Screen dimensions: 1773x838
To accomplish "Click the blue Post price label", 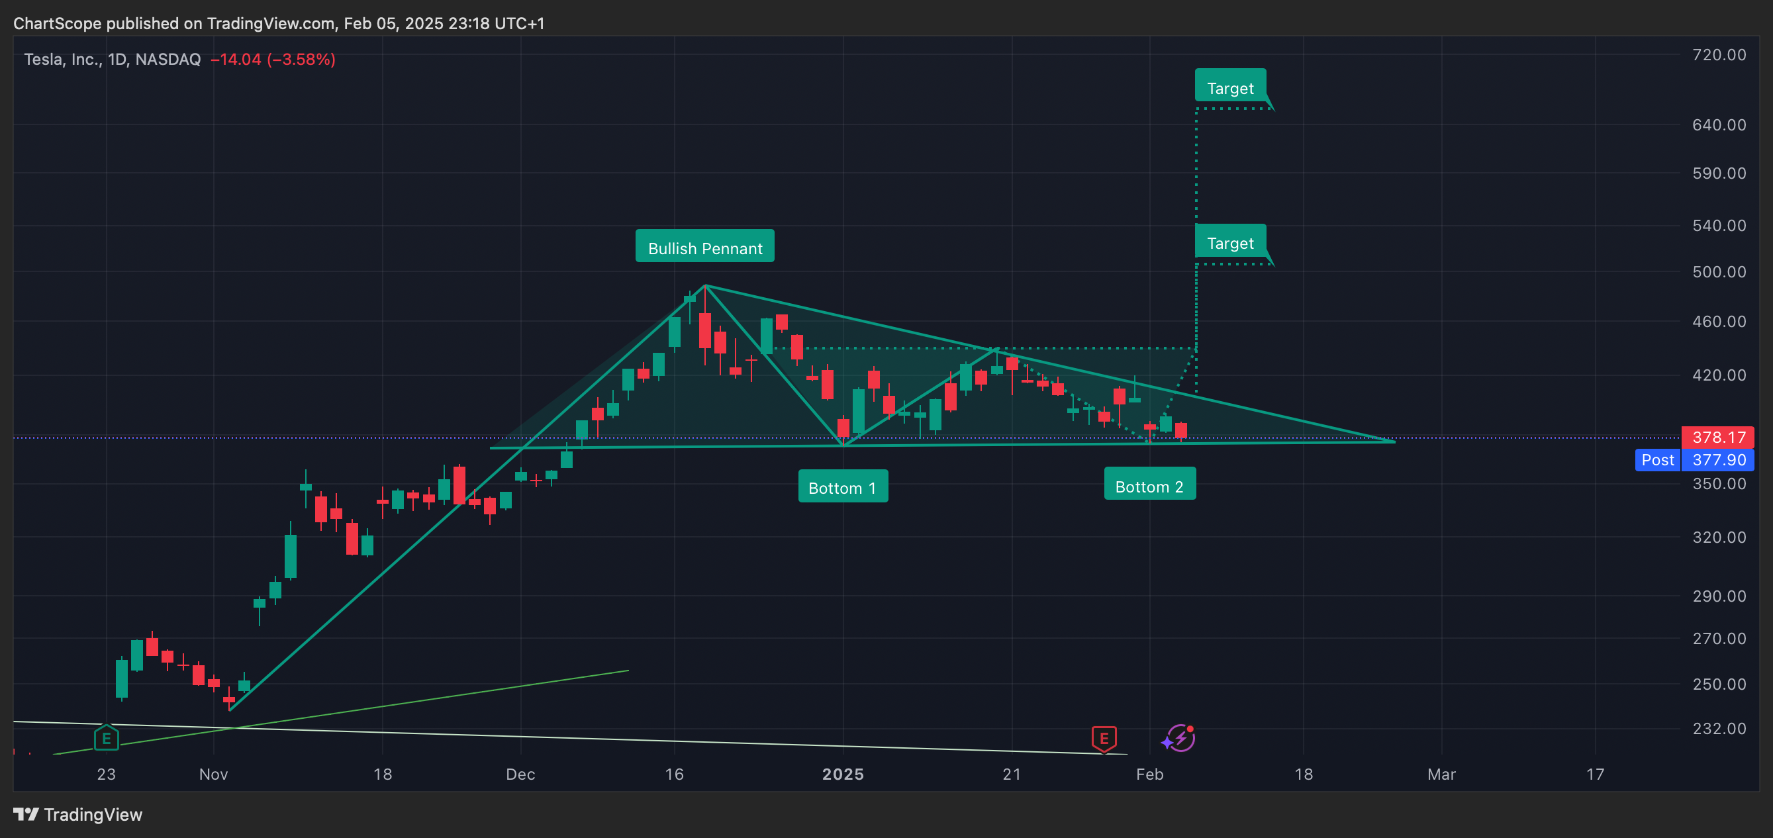I will 1657,460.
